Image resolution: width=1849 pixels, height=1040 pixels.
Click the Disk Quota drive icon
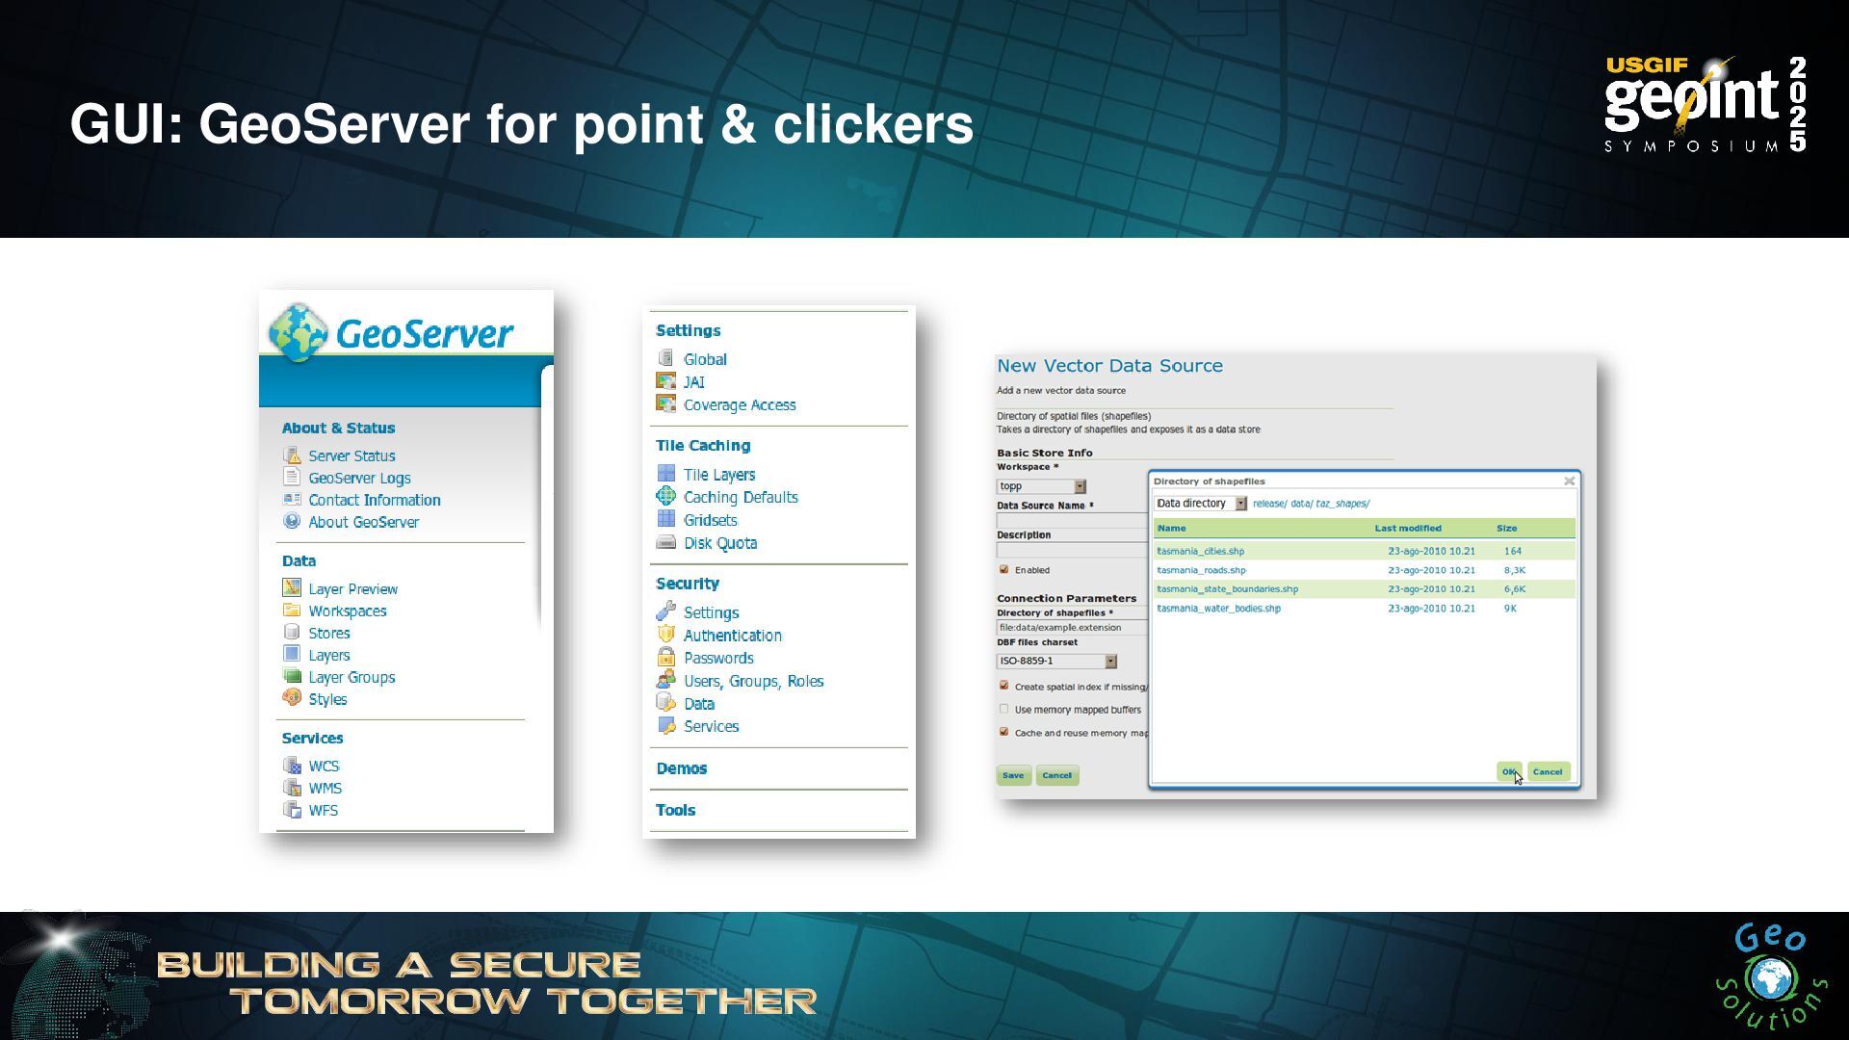point(665,542)
